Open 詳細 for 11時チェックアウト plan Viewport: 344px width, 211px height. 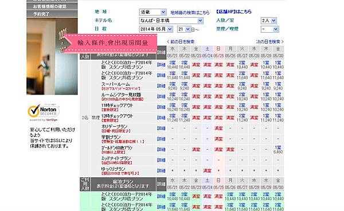pos(161,107)
